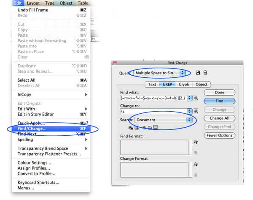This screenshot has width=253, height=200.
Task: Choose Assign Profiles
Action: click(x=51, y=168)
